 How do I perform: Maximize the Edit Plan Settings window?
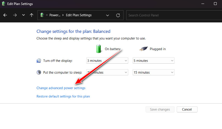pyautogui.click(x=215, y=4)
